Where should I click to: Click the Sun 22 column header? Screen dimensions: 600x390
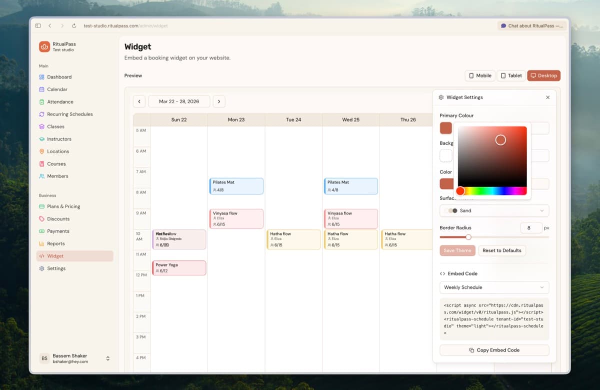tap(179, 120)
